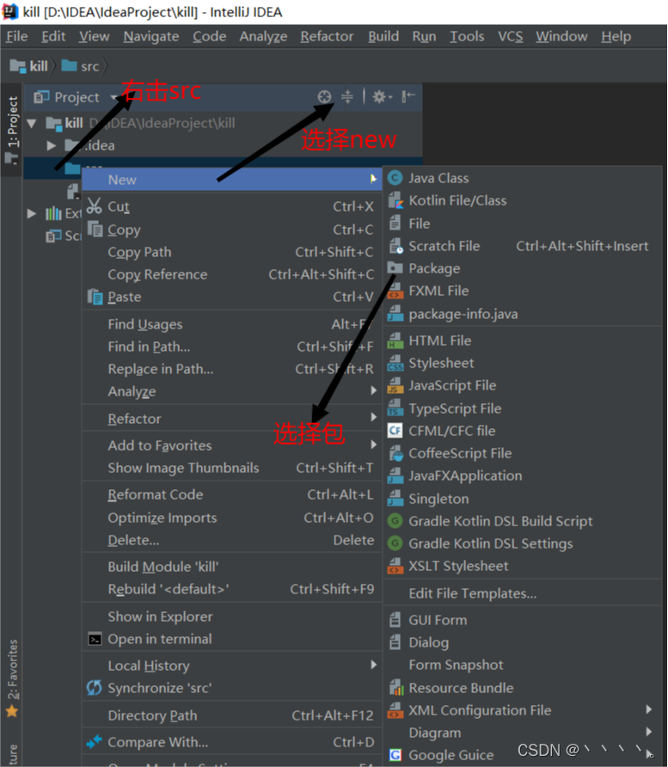Expand the External Libraries node

coord(32,213)
